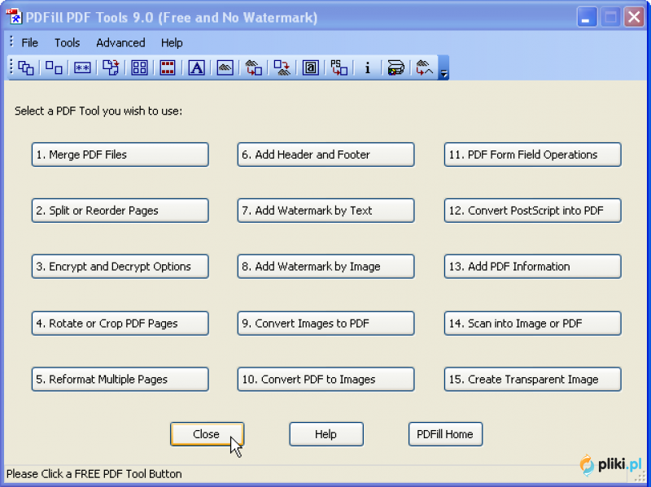The height and width of the screenshot is (487, 651).
Task: Click the Header and Footer toolbar icon
Action: coord(168,67)
